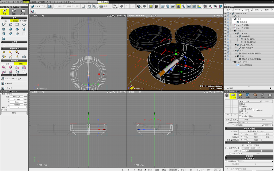
Task: Choose the open line shape tool
Action: click(10, 24)
